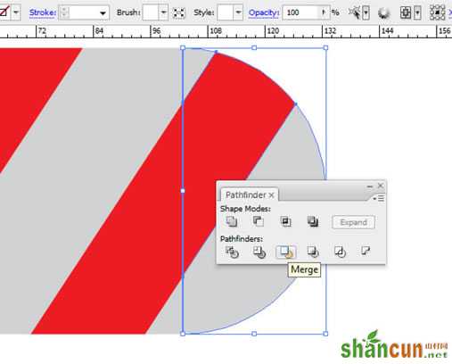Viewport: 452px width, 364px height.
Task: Open the Pathfinder panel options menu
Action: coord(379,198)
